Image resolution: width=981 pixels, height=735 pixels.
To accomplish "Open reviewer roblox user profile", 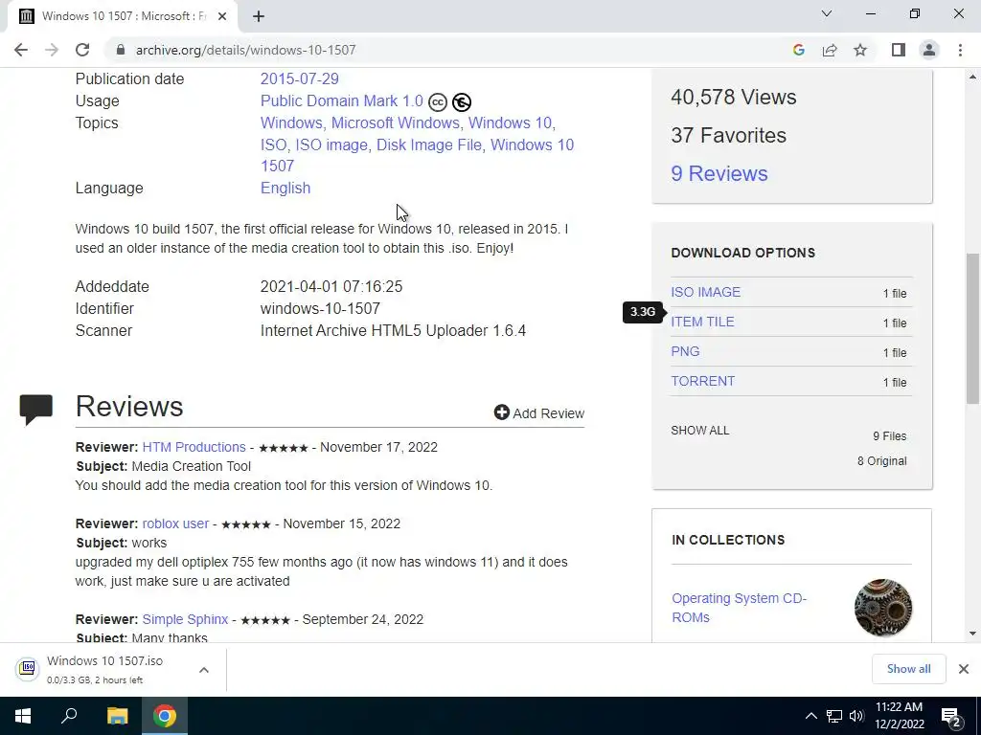I will pos(175,523).
